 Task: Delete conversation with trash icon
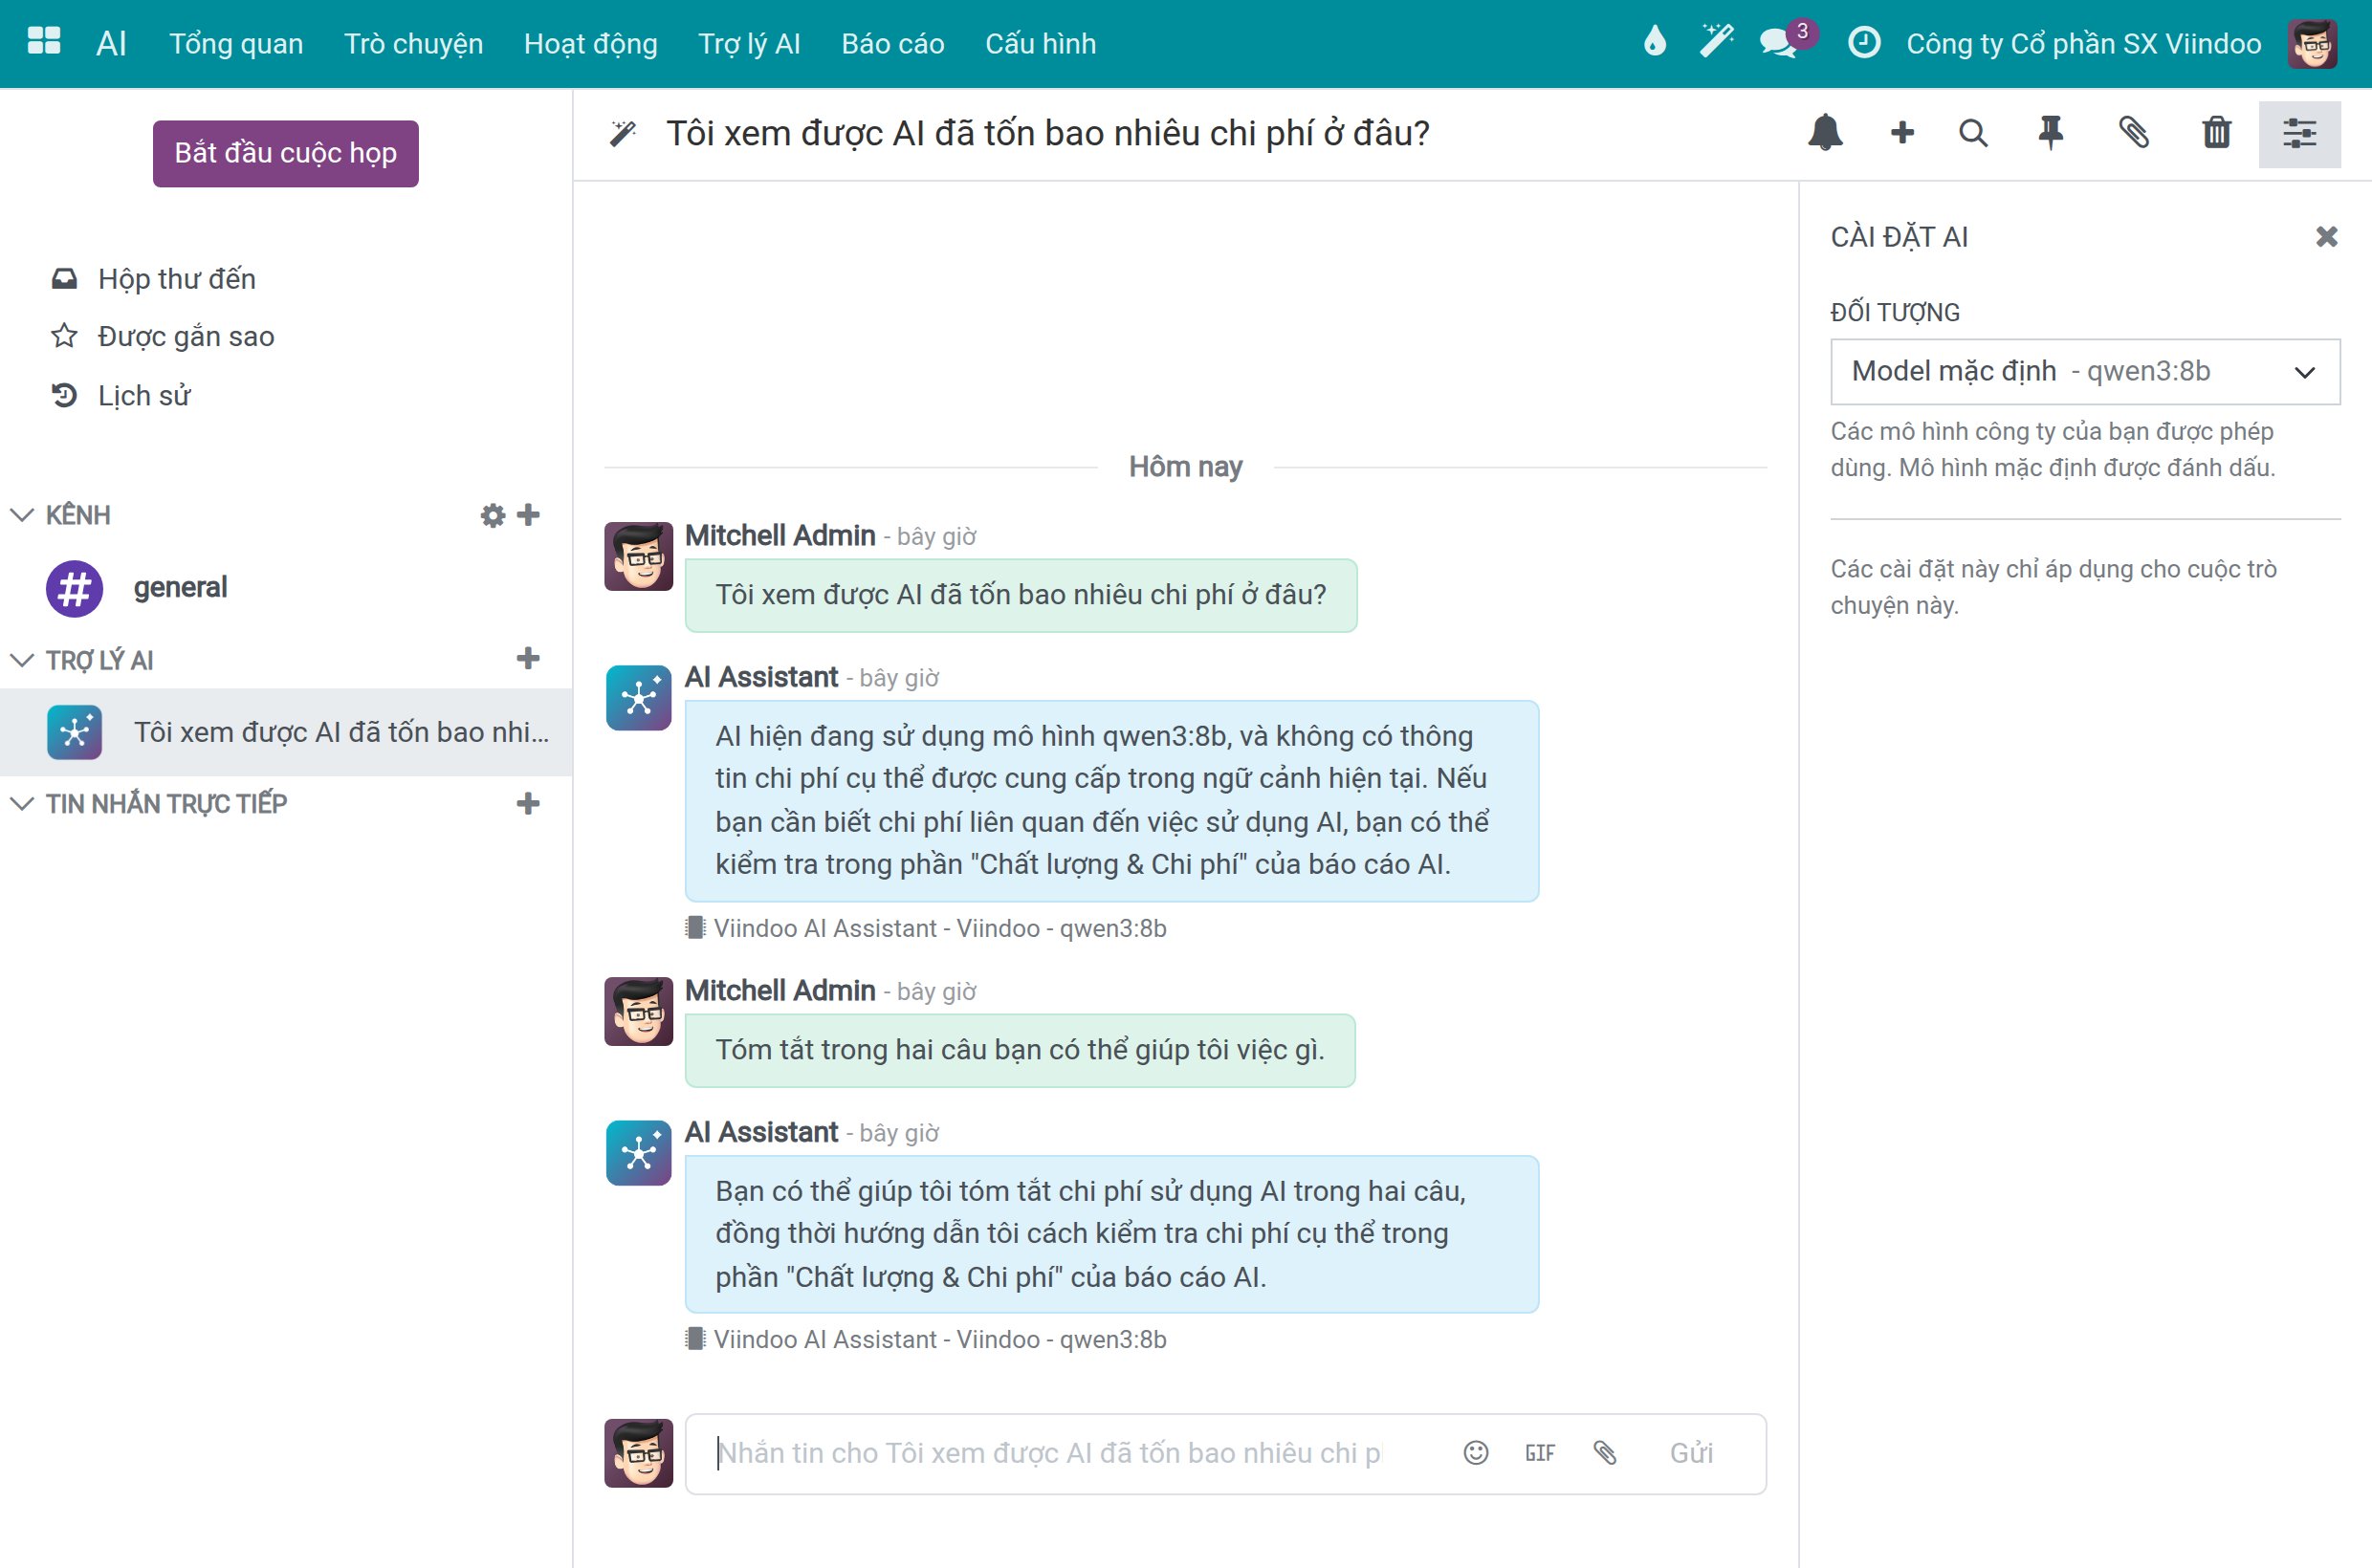point(2216,133)
